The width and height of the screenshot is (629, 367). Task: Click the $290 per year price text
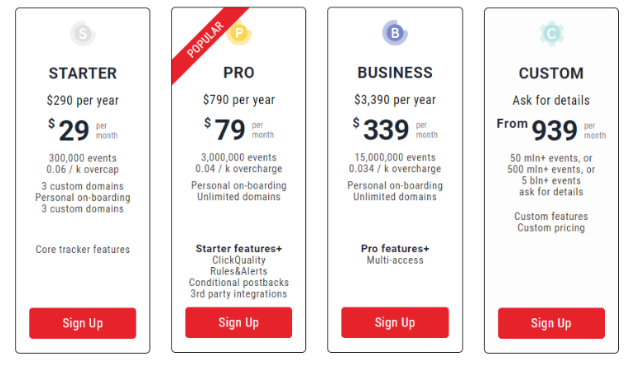pos(83,100)
